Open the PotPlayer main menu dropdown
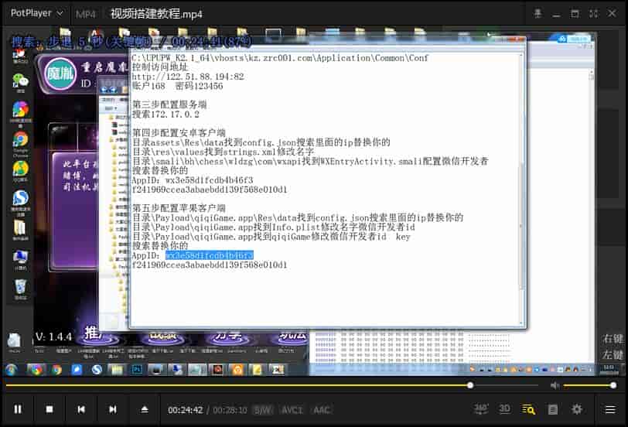The width and height of the screenshot is (628, 427). click(36, 13)
